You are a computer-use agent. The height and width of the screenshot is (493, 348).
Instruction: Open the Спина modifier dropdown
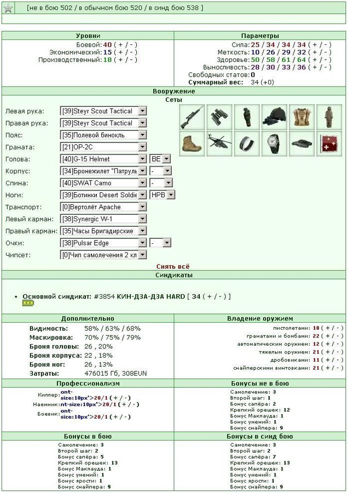[x=161, y=182]
